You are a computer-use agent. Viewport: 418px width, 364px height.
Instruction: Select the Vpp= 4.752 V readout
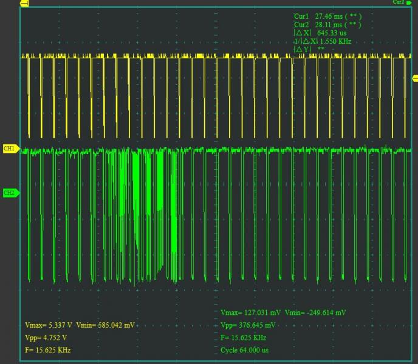click(46, 337)
